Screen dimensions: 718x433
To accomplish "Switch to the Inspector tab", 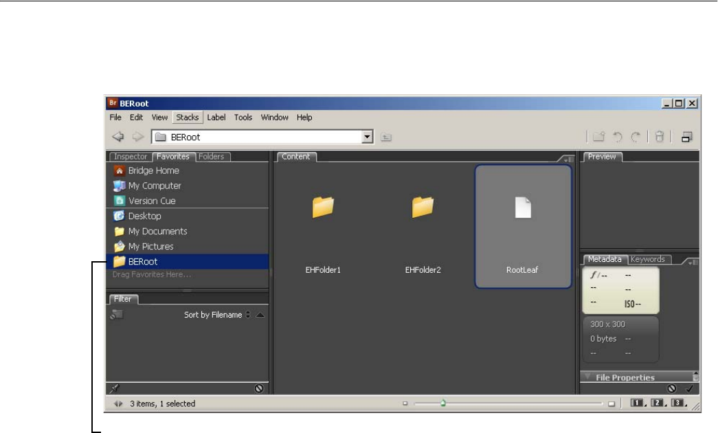I will pos(131,157).
